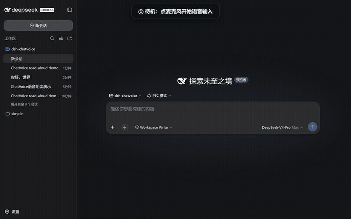
Task: Select the 新会话 conversation in sidebar
Action: (x=38, y=59)
